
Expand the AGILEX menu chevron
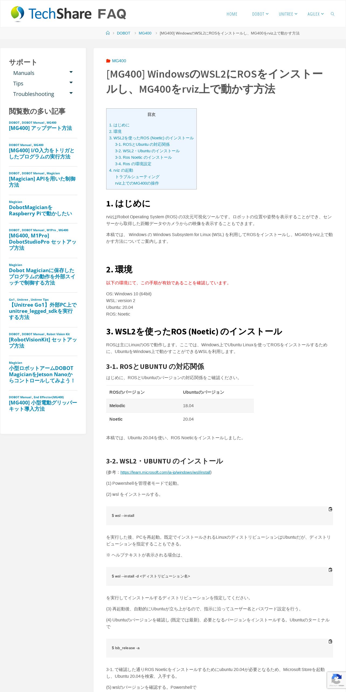click(322, 14)
